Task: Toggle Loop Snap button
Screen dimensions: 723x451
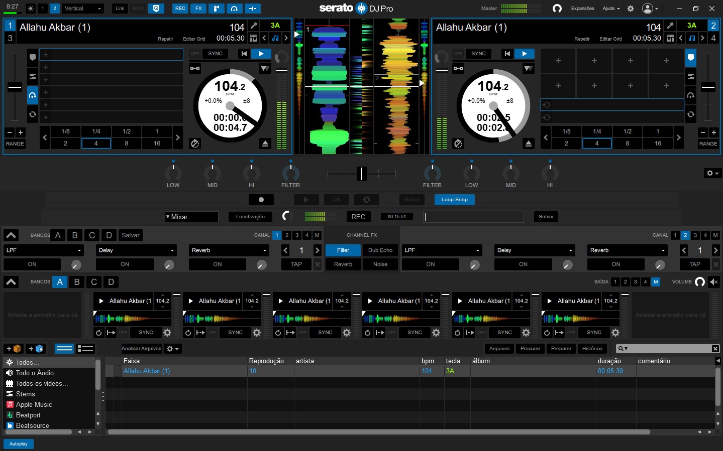Action: click(454, 200)
